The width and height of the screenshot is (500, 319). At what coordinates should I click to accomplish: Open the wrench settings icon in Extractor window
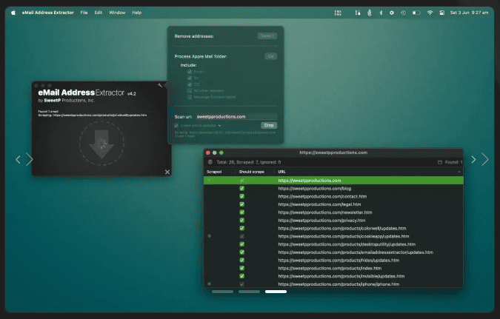point(160,85)
